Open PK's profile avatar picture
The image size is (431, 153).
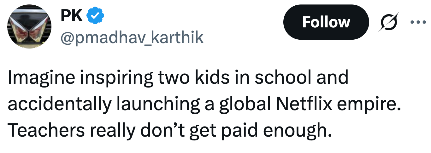click(29, 26)
